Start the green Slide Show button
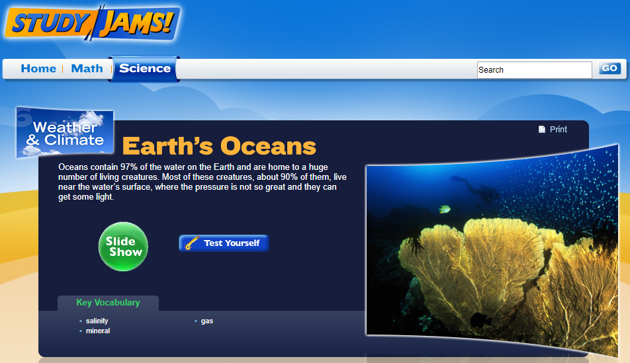The width and height of the screenshot is (630, 363). point(123,247)
